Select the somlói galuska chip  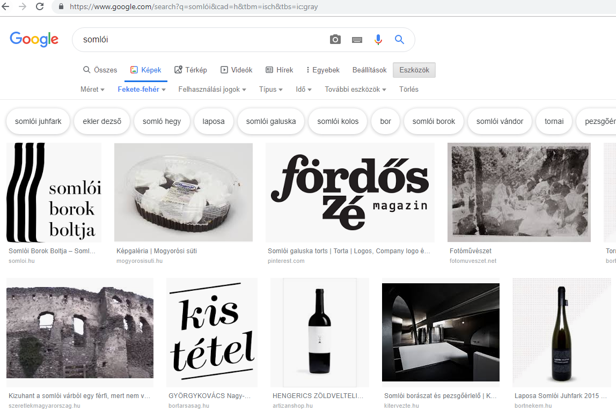click(x=270, y=121)
